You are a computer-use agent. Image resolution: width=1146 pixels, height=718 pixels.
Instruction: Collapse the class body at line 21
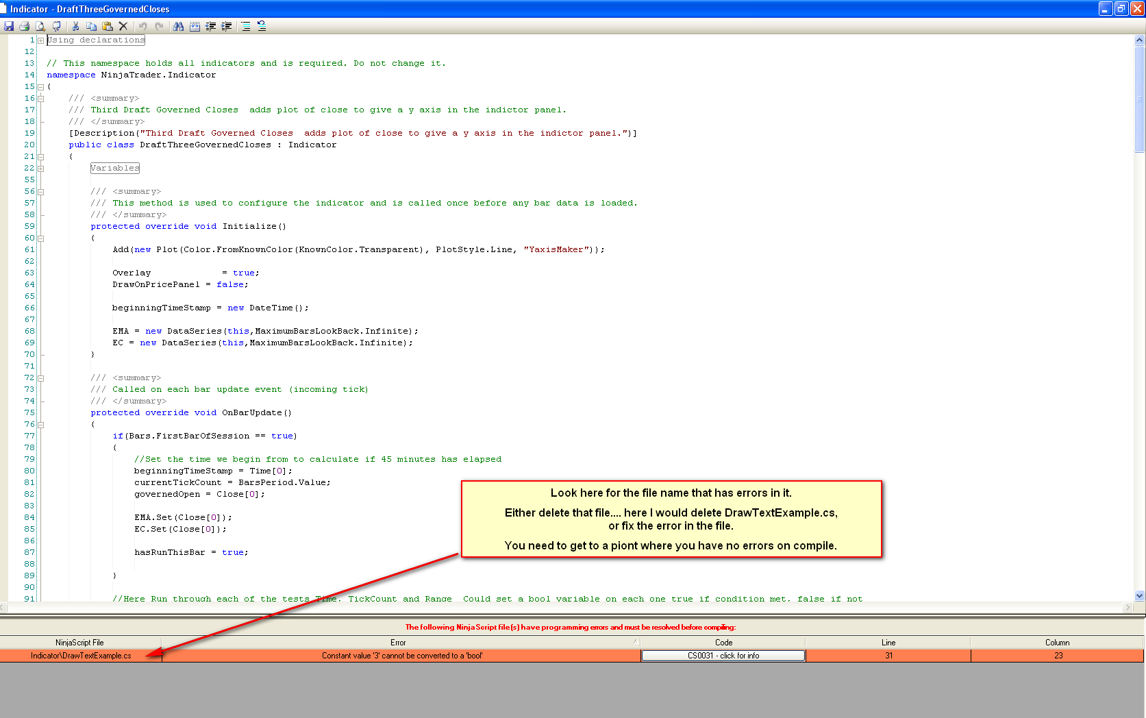pyautogui.click(x=40, y=157)
